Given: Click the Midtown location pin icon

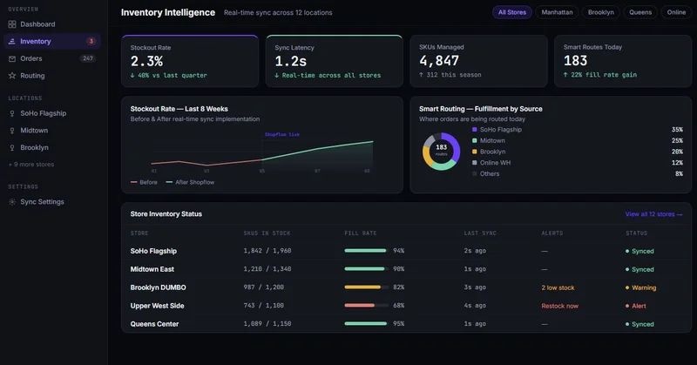Looking at the screenshot, I should coord(12,131).
